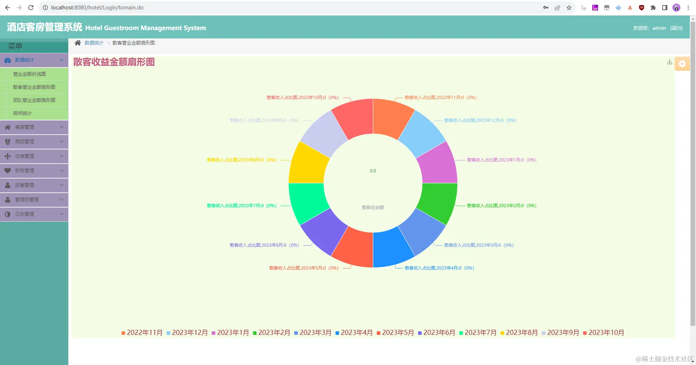Click the home icon in breadcrumb
Screen dimensions: 696x365
click(x=78, y=43)
